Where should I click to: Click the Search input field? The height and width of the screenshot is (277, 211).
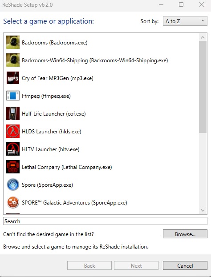(105, 221)
